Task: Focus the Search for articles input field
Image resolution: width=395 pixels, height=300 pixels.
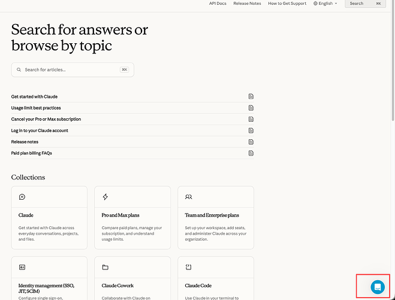Action: click(73, 70)
